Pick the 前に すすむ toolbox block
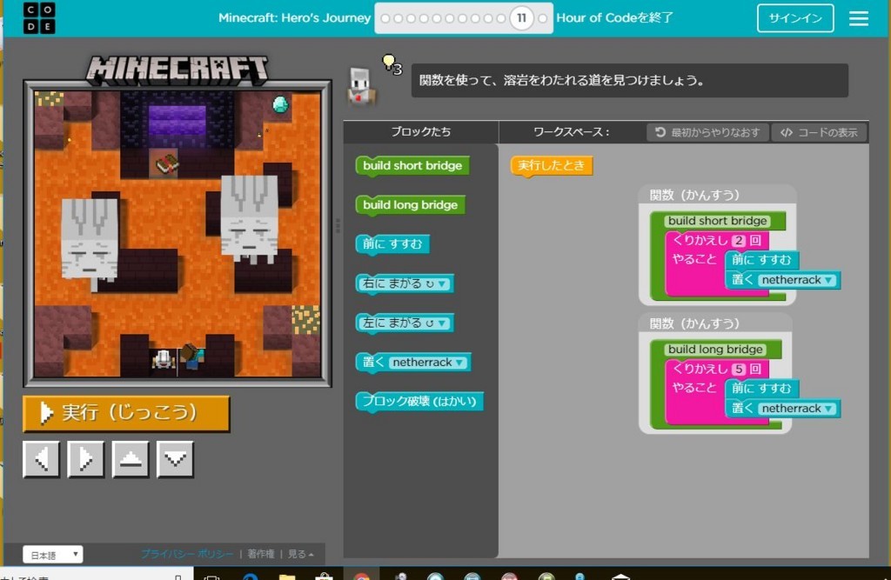 tap(392, 244)
